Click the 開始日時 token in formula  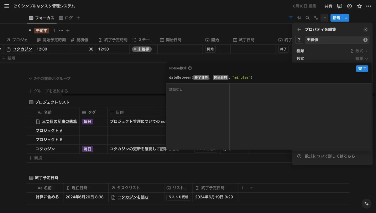(x=221, y=77)
